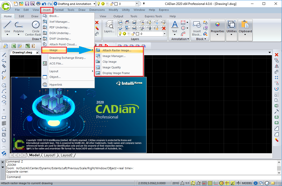Screen dimensions: 282x186
Task: Open the layer dropdown in quick access toolbar
Action: coord(137,4)
